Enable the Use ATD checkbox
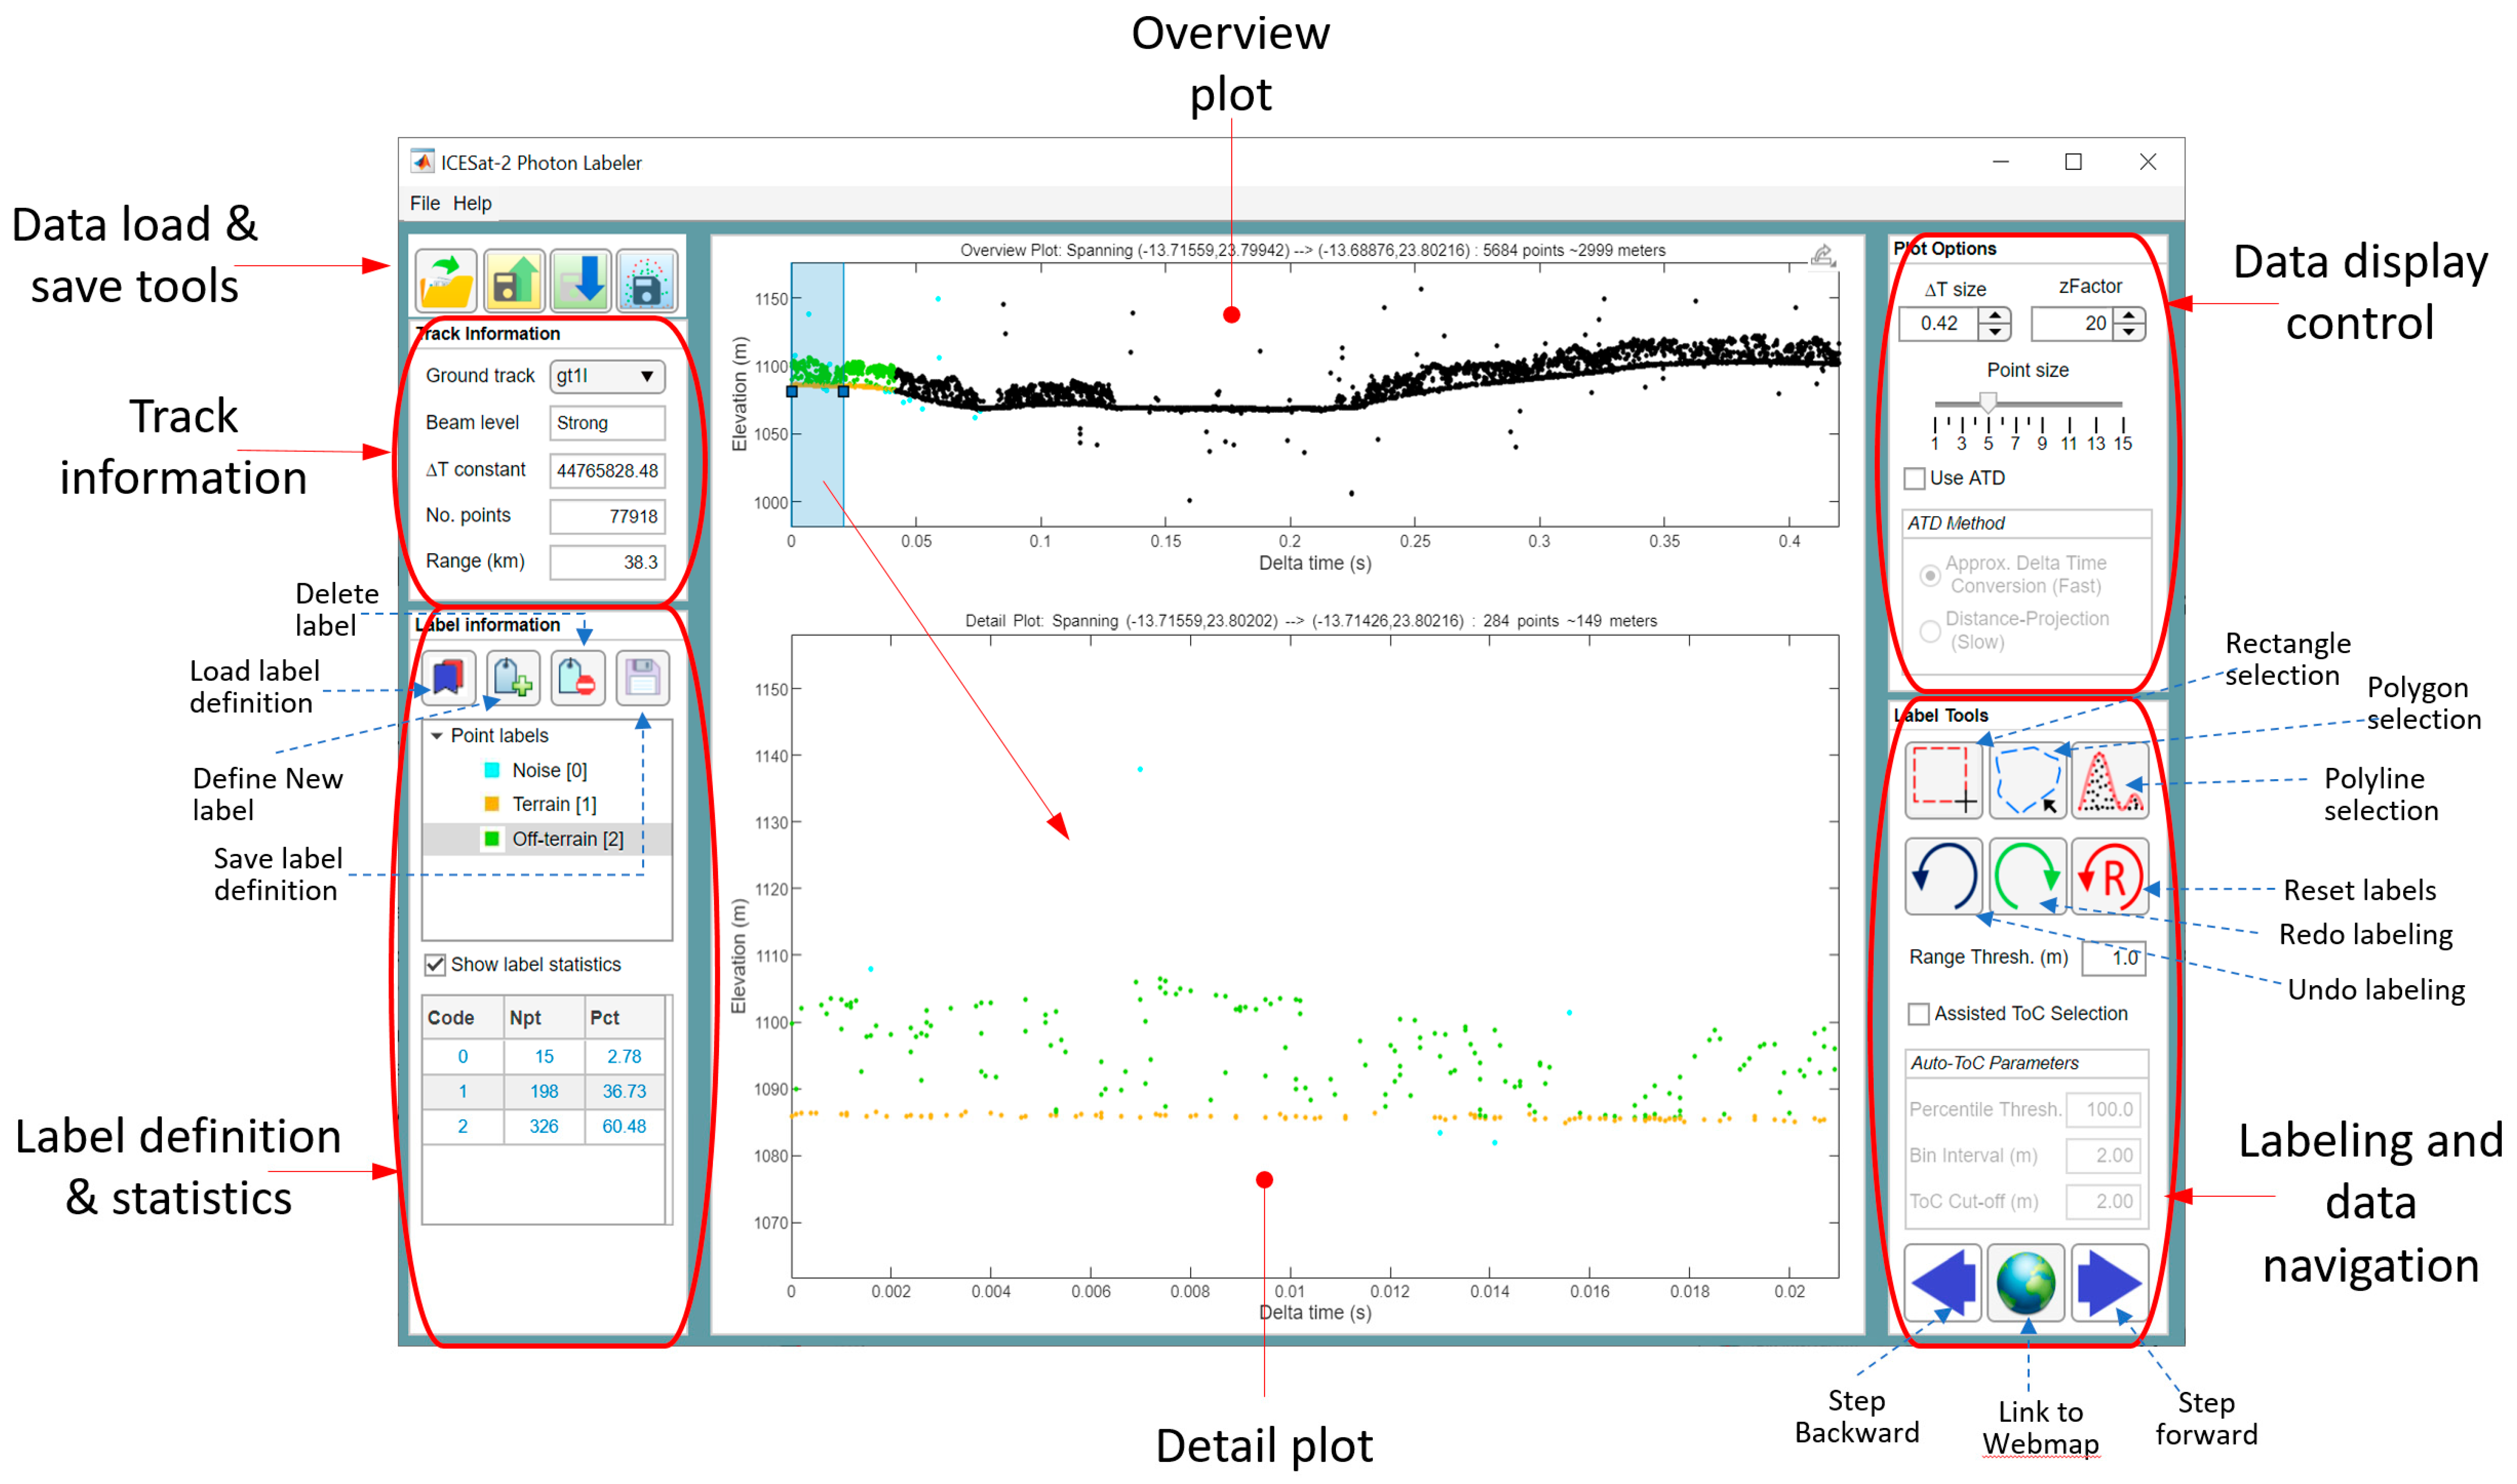The height and width of the screenshot is (1484, 2517). pos(1915,479)
